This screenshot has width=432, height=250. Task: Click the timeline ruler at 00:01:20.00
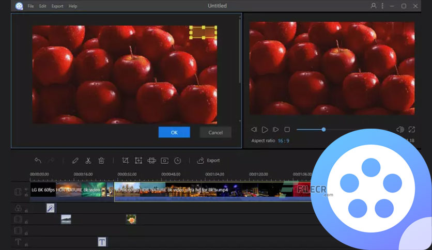258,174
